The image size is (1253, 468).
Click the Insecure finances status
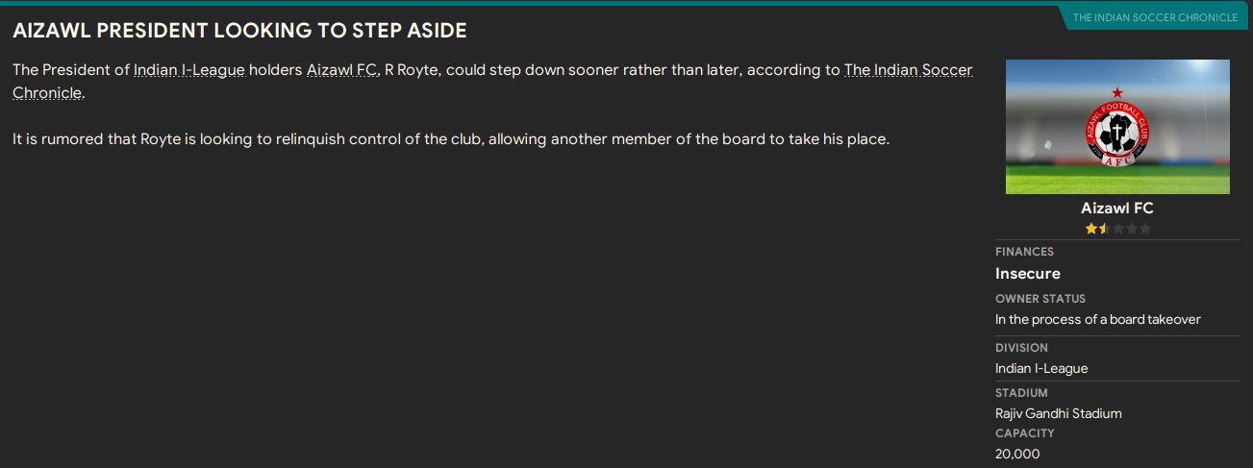1027,274
